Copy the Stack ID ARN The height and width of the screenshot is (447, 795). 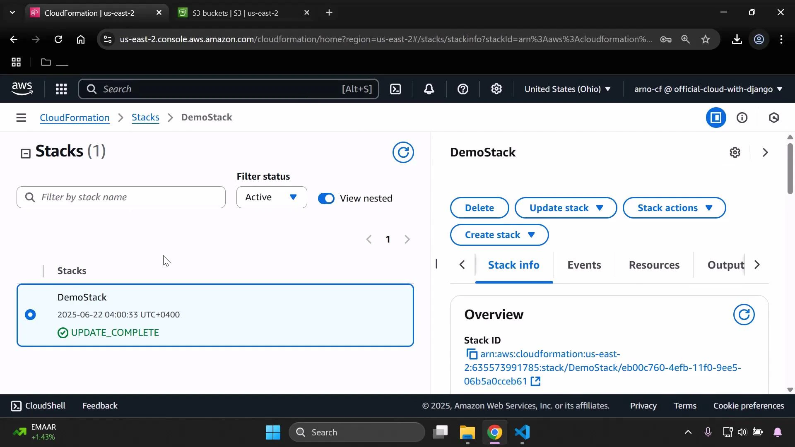[x=471, y=354]
